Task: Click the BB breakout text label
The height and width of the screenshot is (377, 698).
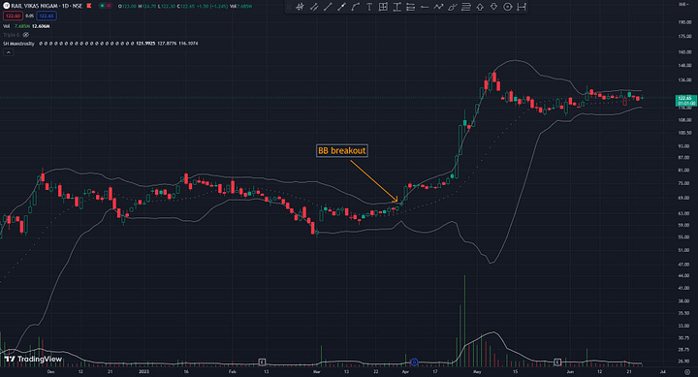Action: pyautogui.click(x=342, y=150)
